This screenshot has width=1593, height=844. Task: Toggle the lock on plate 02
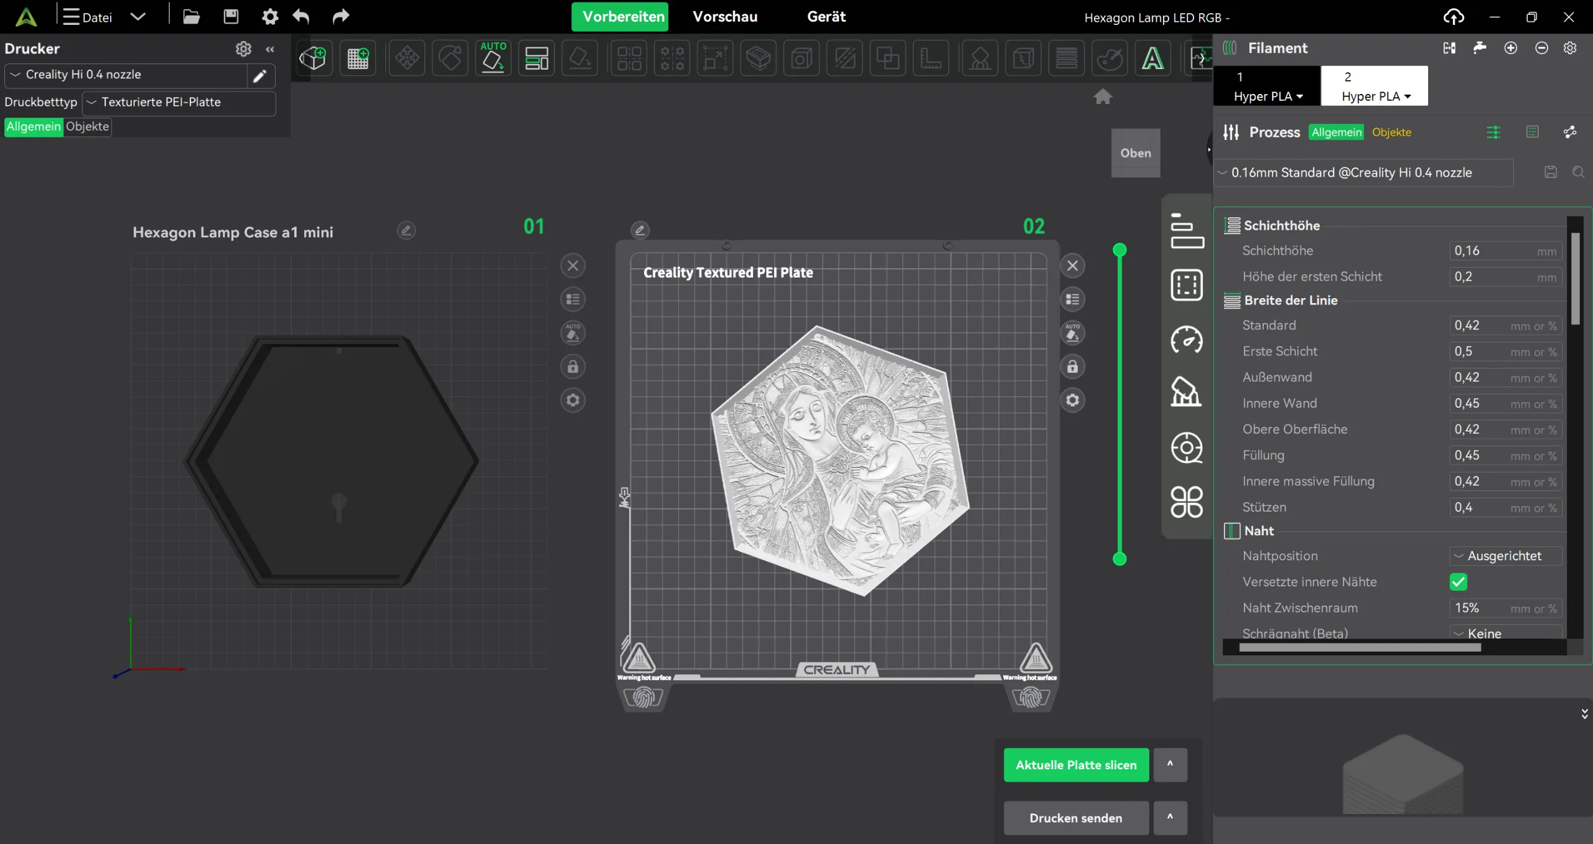tap(1073, 367)
